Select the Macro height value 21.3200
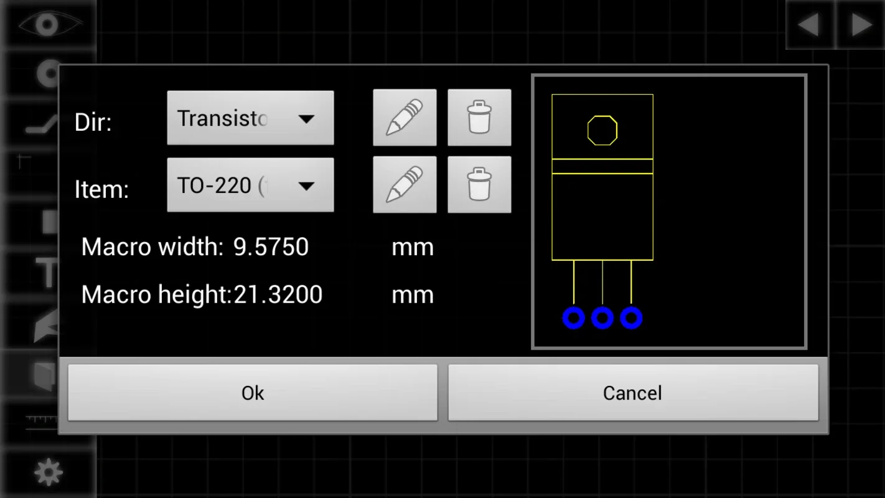Image resolution: width=885 pixels, height=498 pixels. (x=278, y=294)
